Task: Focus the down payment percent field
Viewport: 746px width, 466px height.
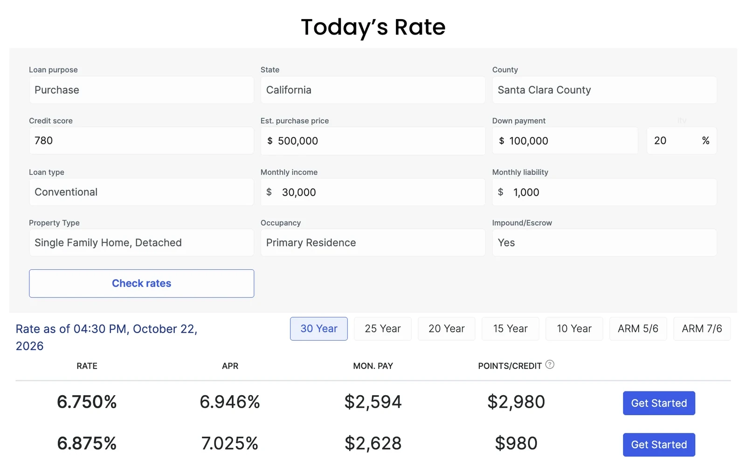Action: pyautogui.click(x=682, y=141)
